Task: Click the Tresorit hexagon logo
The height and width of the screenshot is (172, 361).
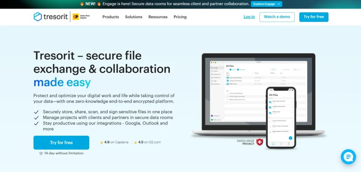Action: click(38, 17)
